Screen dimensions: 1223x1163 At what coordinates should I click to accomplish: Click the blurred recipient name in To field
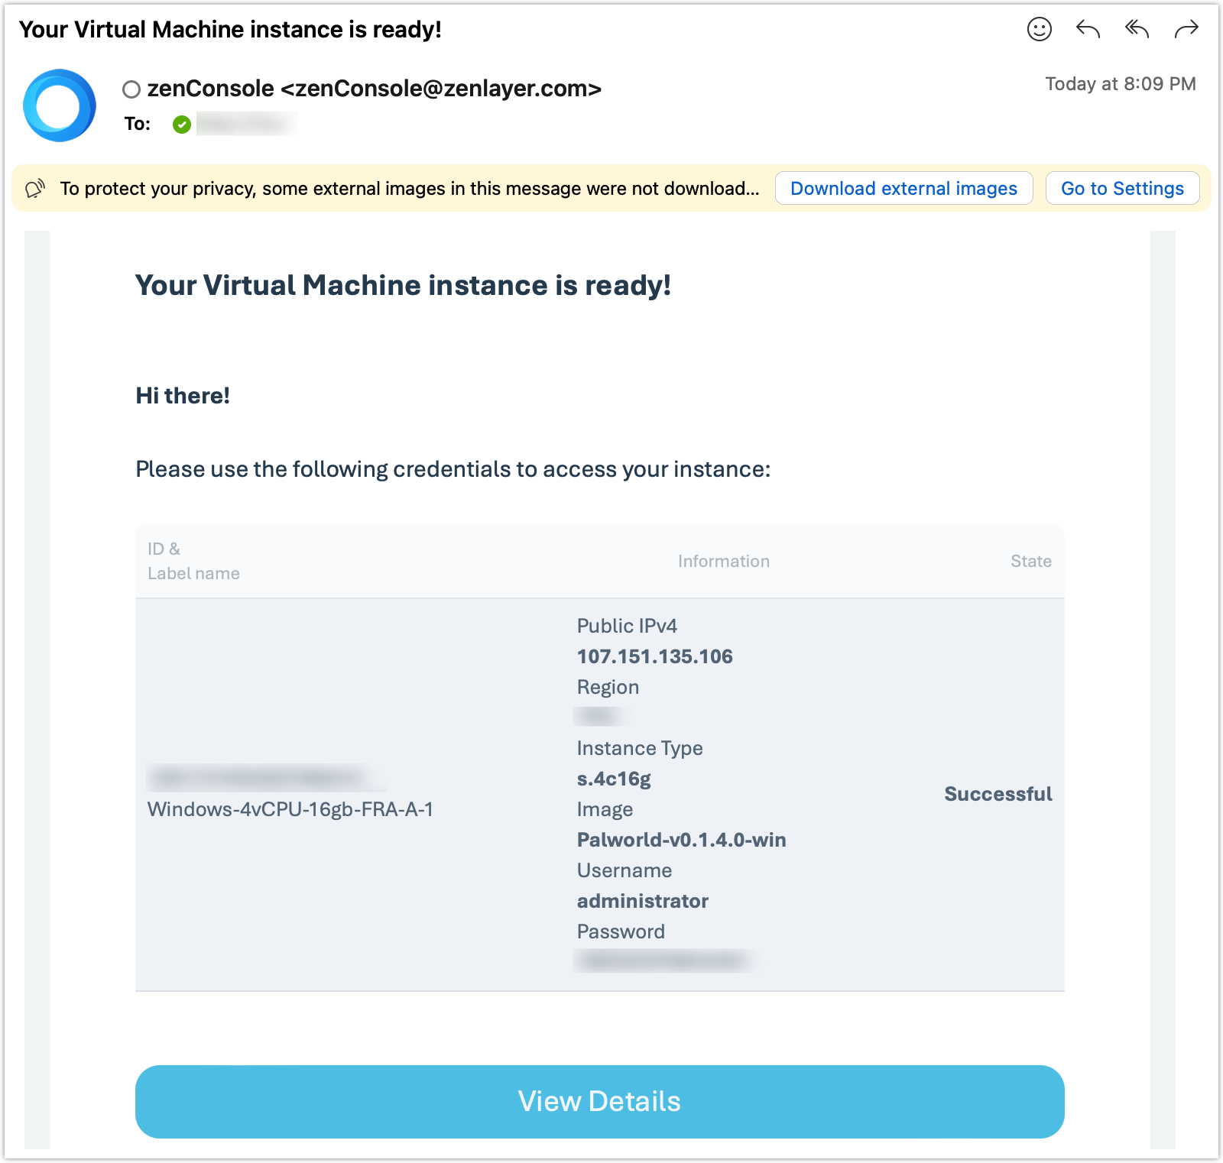(x=245, y=124)
